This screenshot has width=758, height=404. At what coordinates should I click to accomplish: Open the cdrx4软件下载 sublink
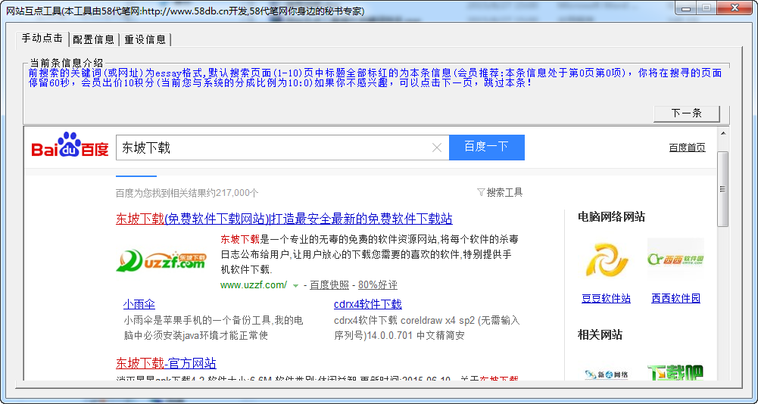(x=368, y=304)
